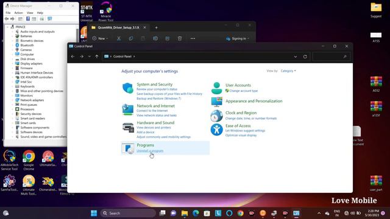Screen dimensions: 390x219
Task: Click Review your computer's status link
Action: (157, 89)
